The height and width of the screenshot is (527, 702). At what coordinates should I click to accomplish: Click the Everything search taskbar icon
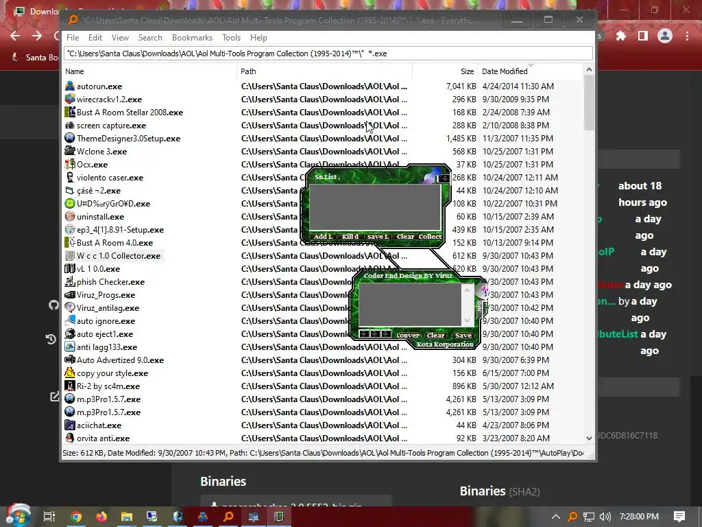pos(228,517)
